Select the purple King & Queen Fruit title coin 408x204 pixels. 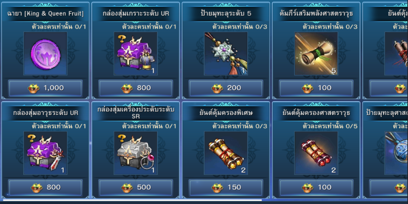[45, 53]
